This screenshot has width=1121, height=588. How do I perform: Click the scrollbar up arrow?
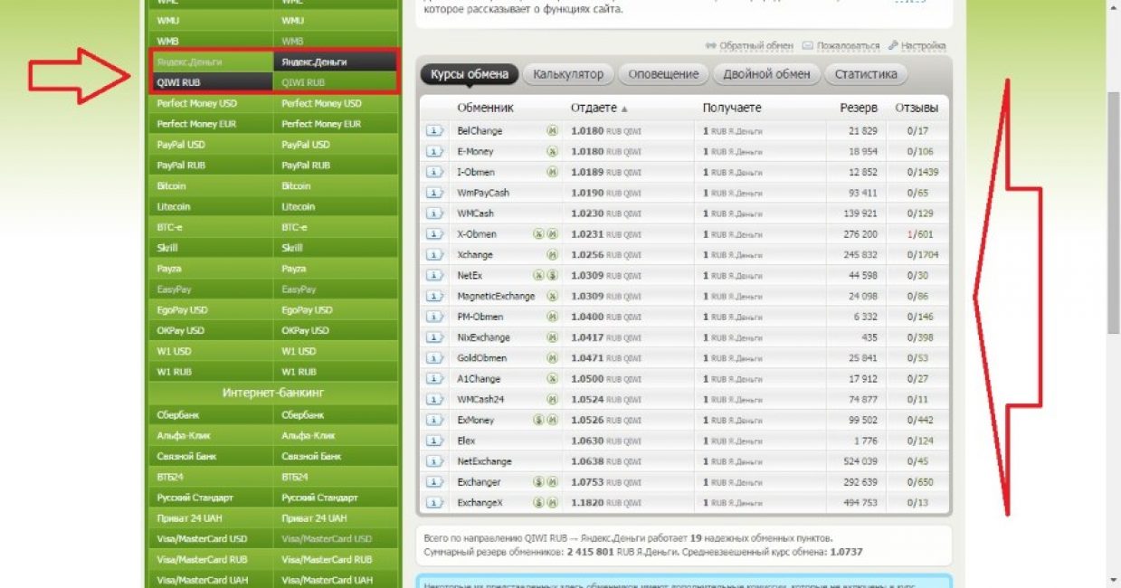[1114, 7]
